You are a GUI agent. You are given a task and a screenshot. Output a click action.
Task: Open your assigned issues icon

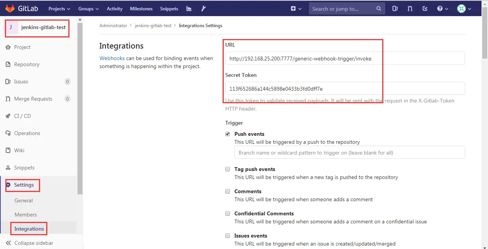pos(394,8)
